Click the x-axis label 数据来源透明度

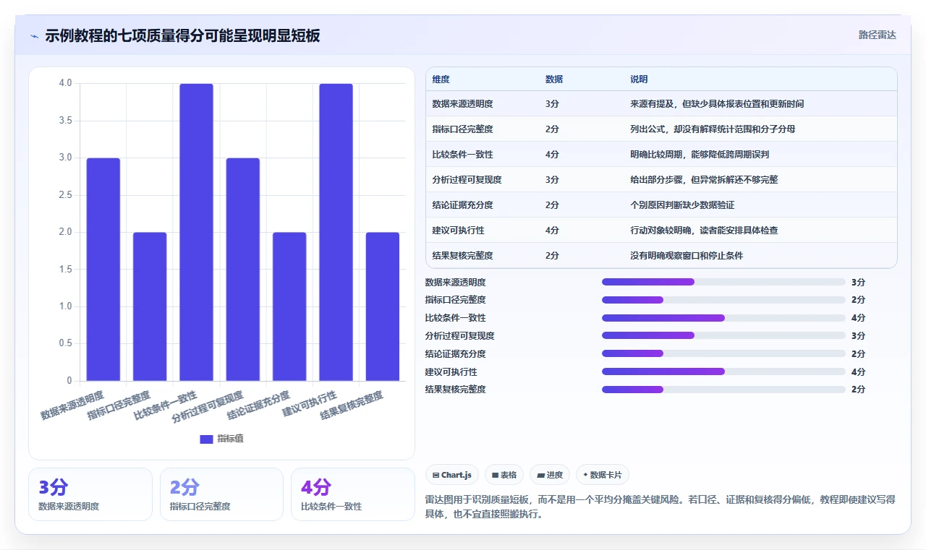coord(72,405)
